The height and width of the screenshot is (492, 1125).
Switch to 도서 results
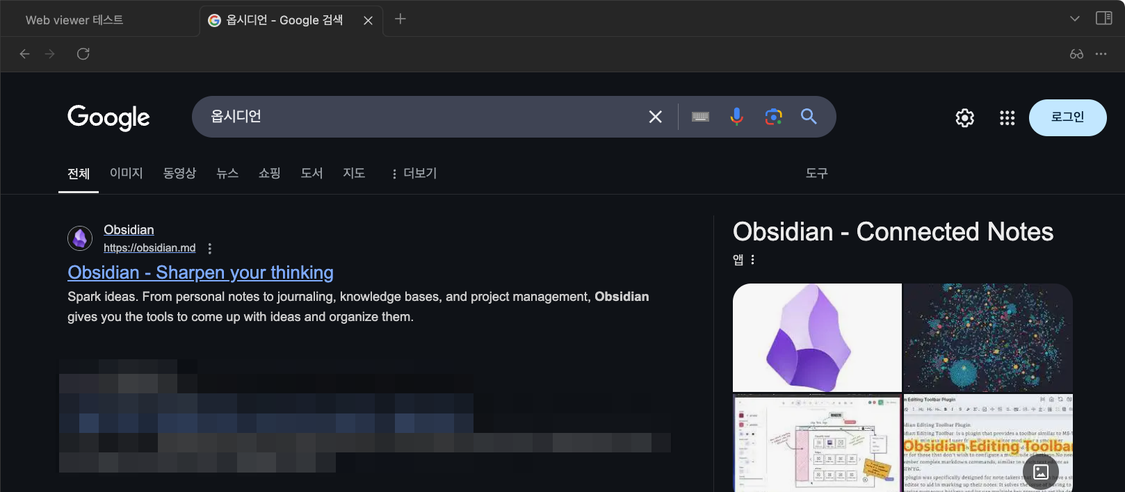click(x=311, y=173)
